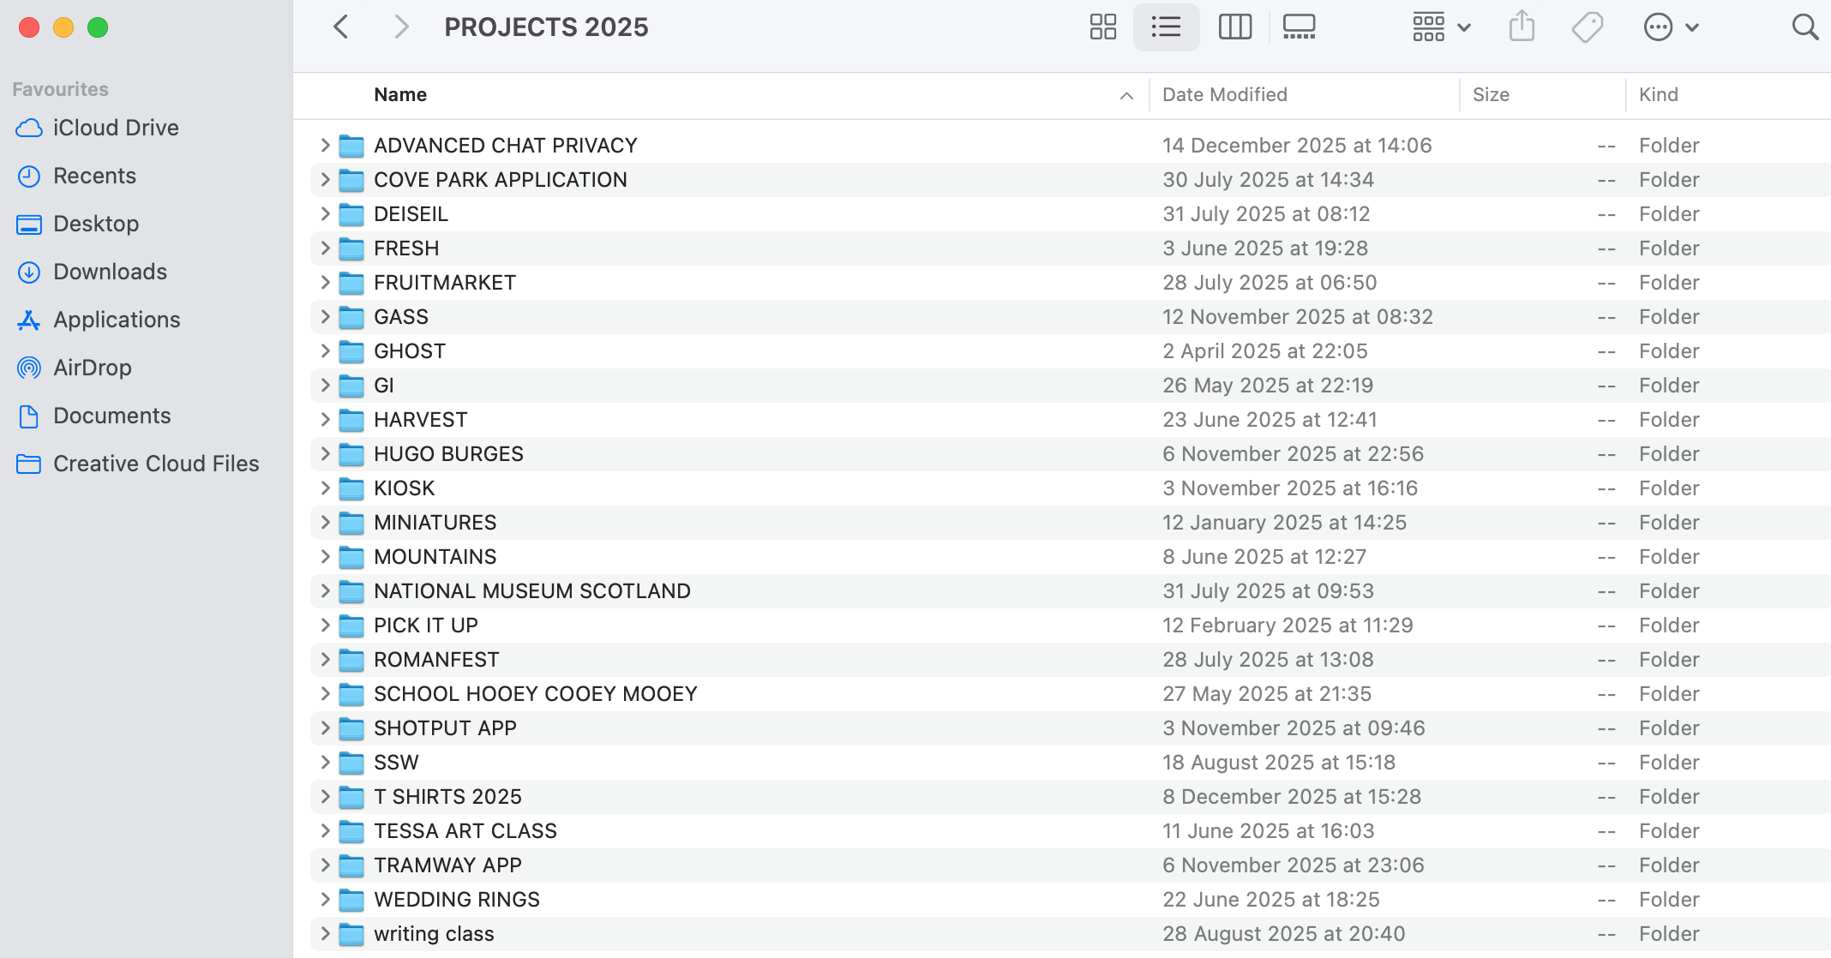Open iCloud Drive in the sidebar
Screen dimensions: 1831x958
(x=116, y=128)
